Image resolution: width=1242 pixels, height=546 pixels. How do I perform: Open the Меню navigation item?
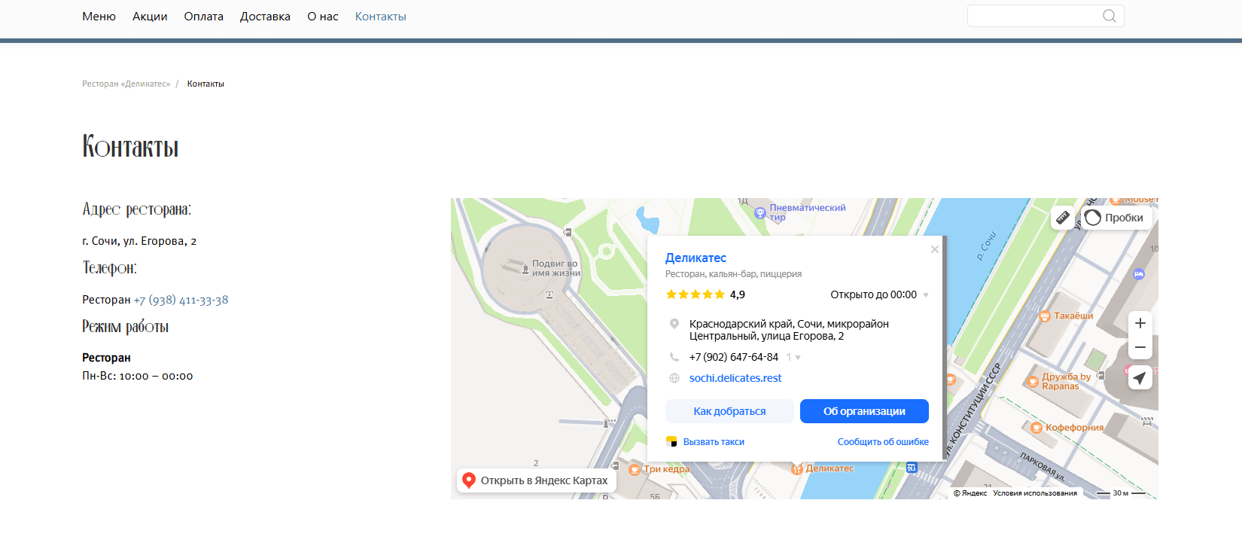tap(99, 17)
